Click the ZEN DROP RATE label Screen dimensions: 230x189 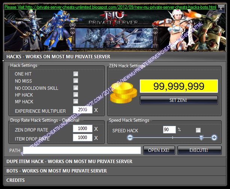(x=32, y=130)
